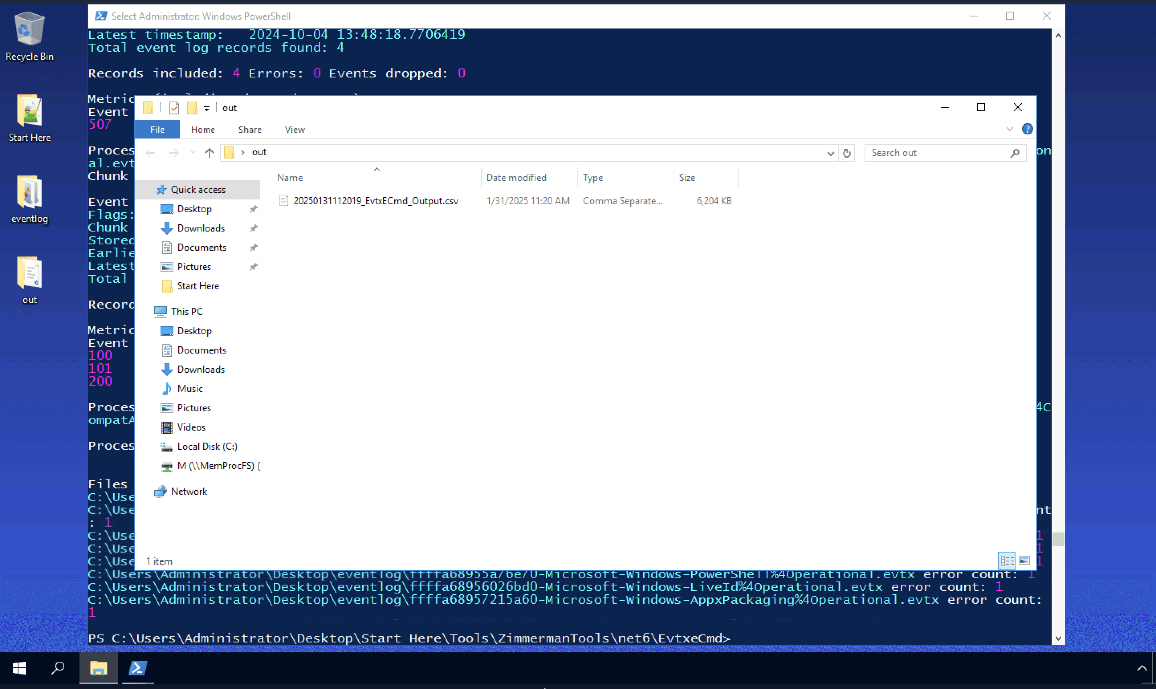The image size is (1156, 689).
Task: Switch to details view layout
Action: 1007,561
